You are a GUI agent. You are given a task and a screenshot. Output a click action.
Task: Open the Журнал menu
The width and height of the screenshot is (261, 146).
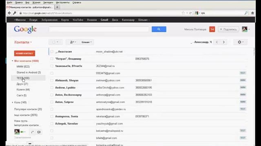tap(36, 2)
